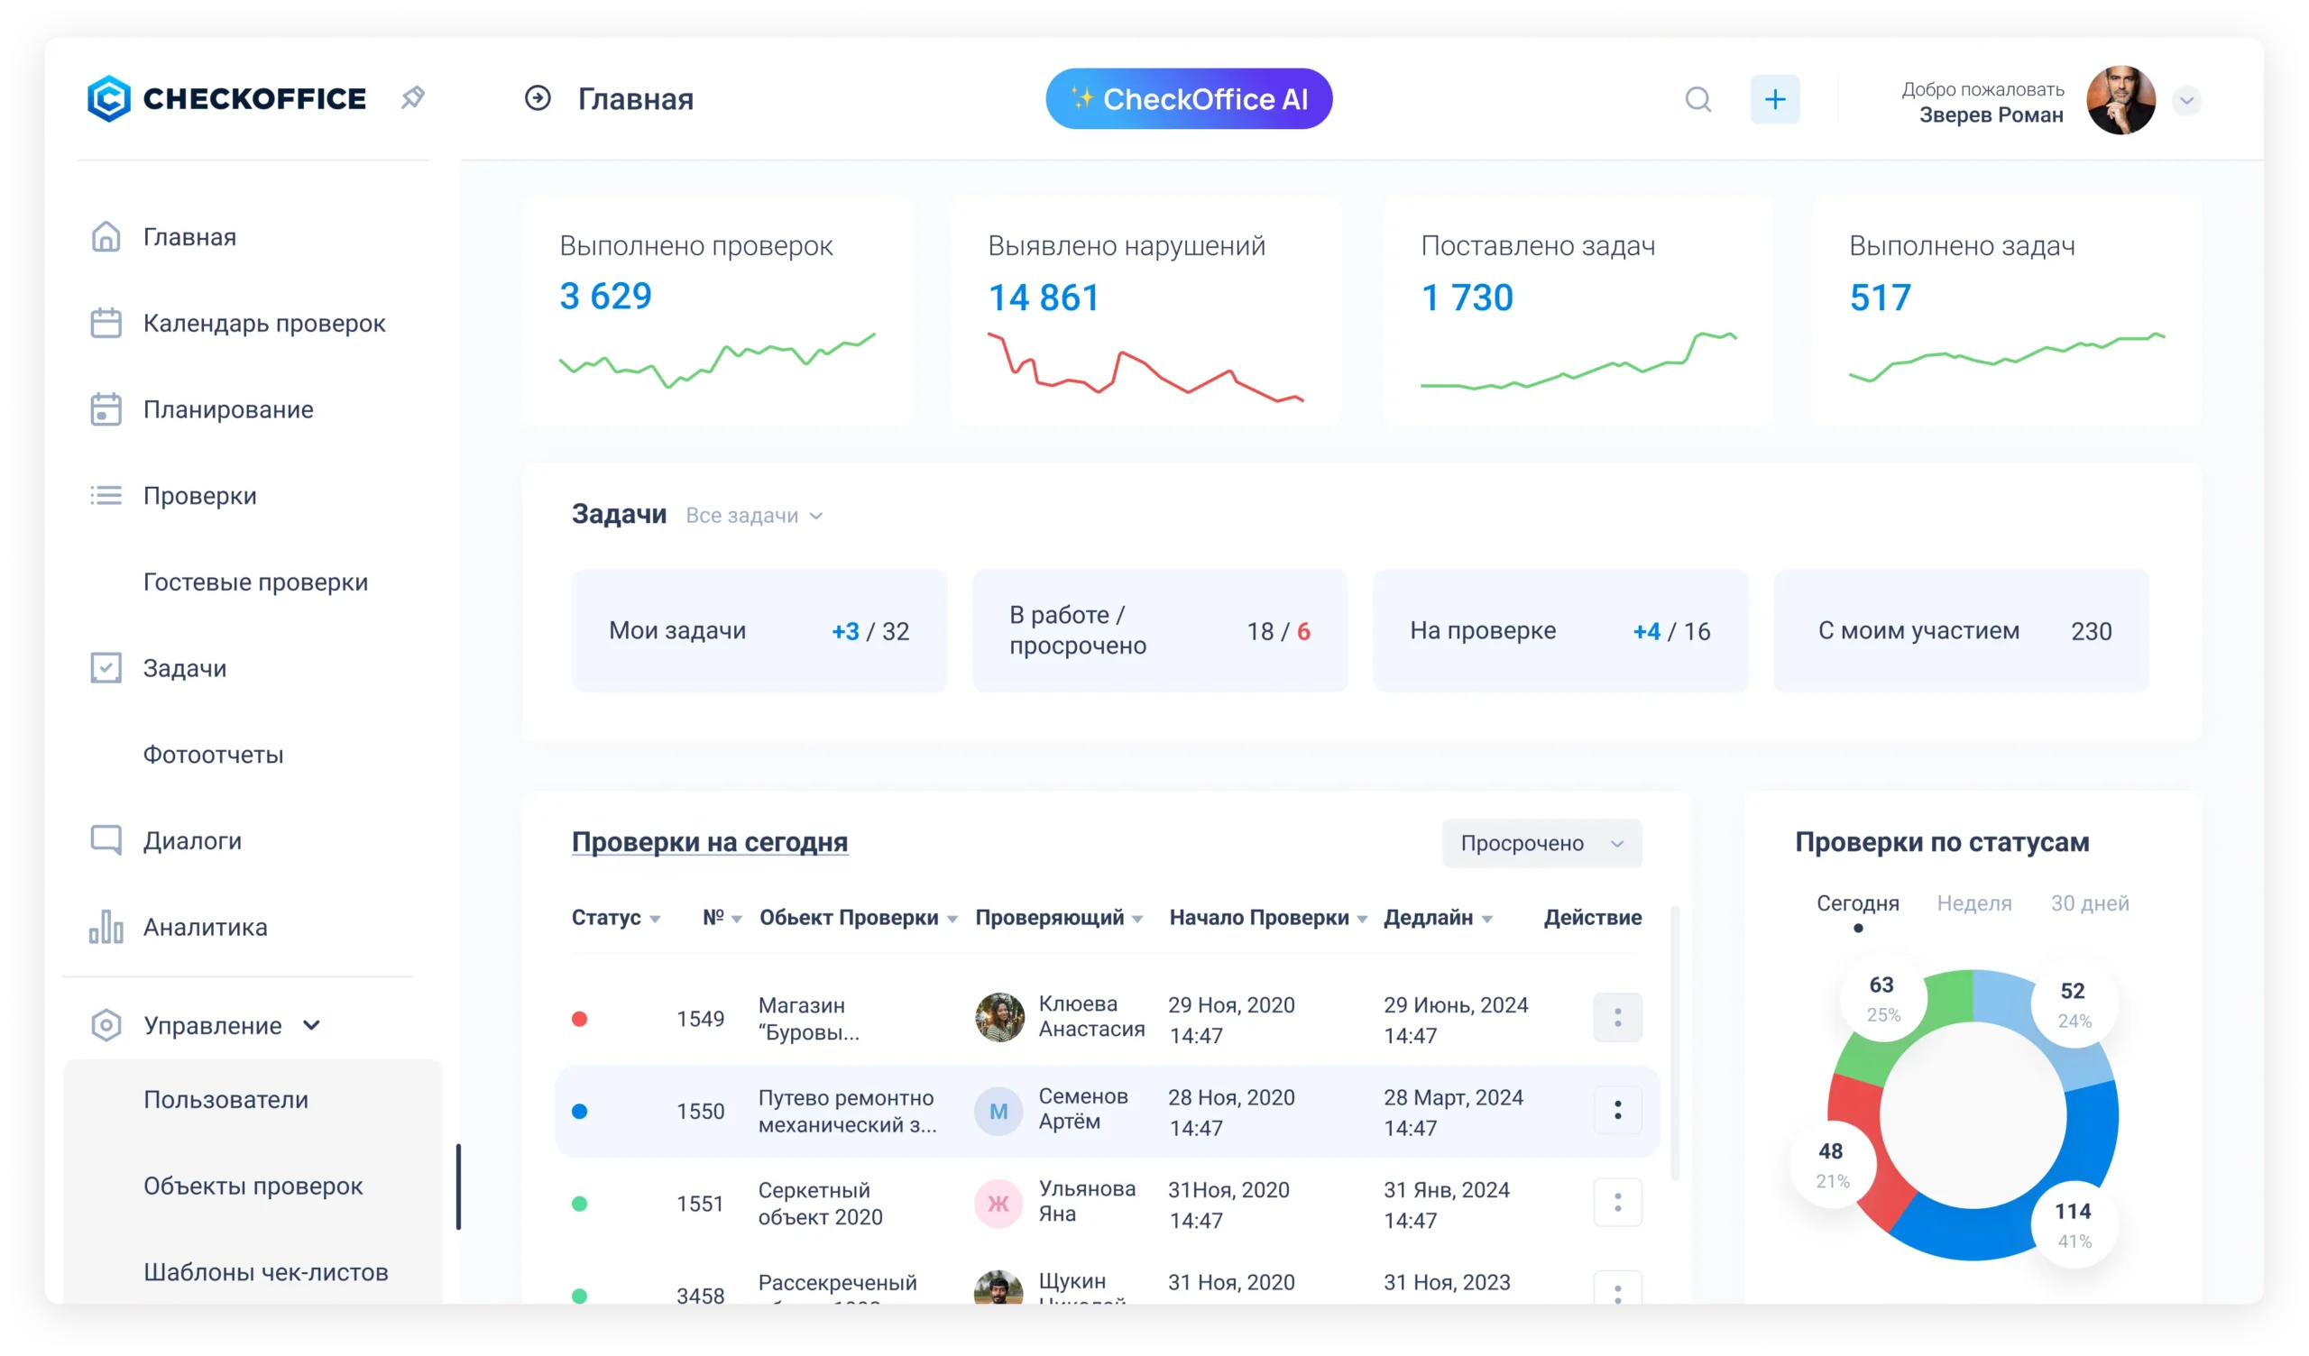
Task: Collapse the Управление section
Action: pyautogui.click(x=311, y=1025)
